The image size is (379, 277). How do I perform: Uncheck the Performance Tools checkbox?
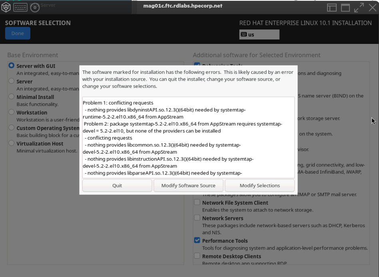(197, 241)
